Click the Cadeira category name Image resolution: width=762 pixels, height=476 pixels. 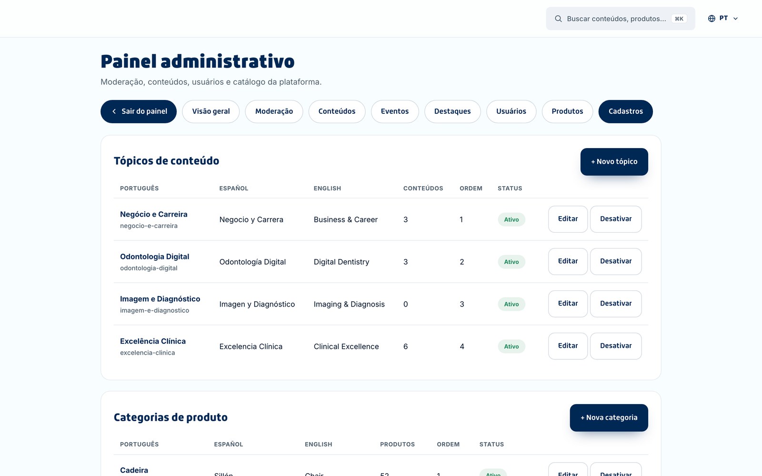click(x=134, y=470)
